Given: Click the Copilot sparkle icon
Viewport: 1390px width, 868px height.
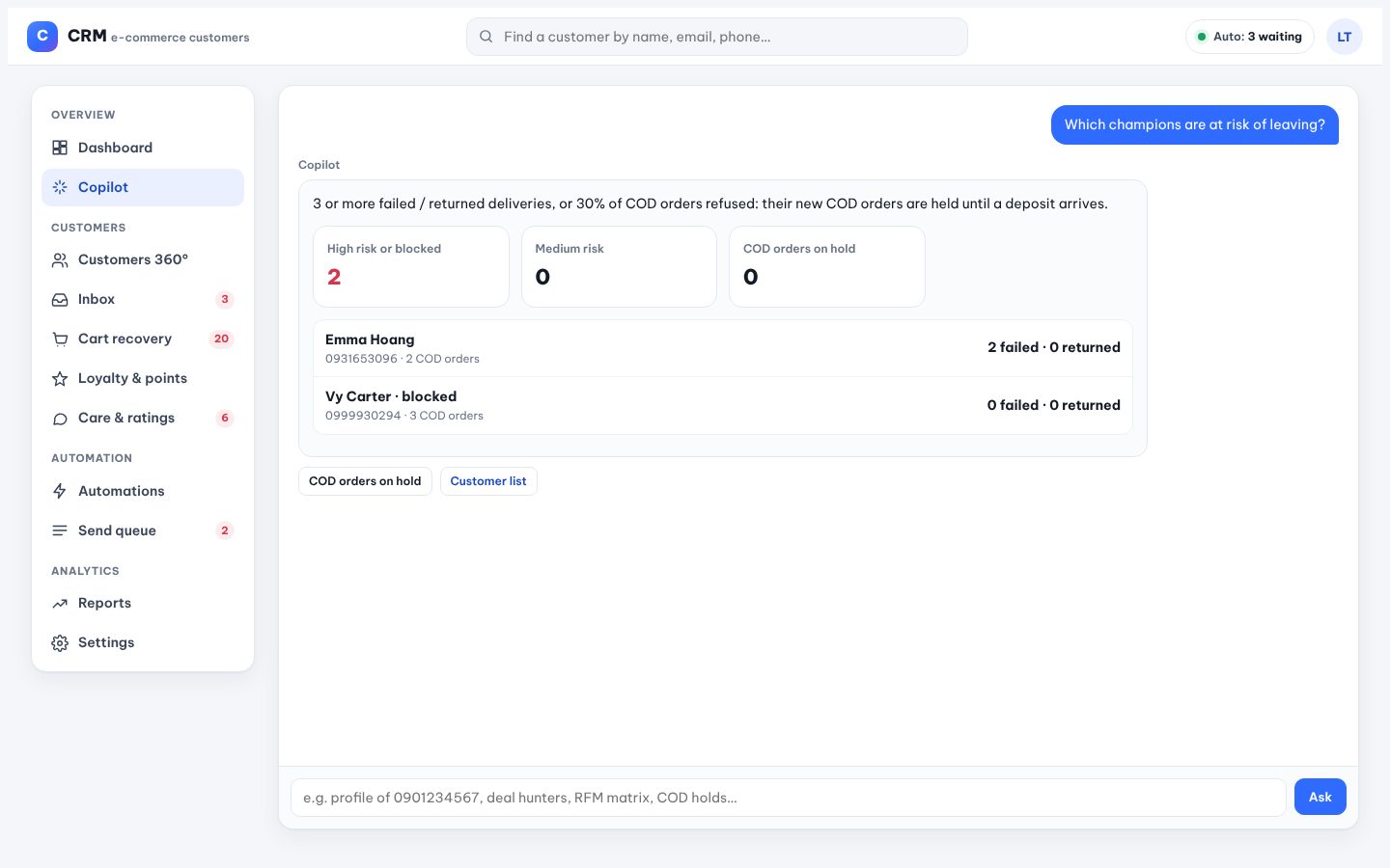Looking at the screenshot, I should point(60,187).
